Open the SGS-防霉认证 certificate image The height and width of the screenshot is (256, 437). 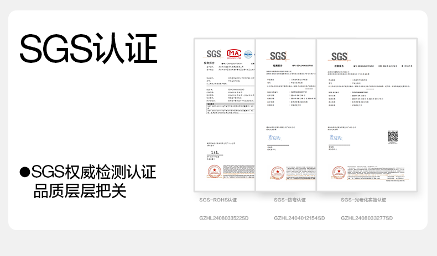(286, 115)
